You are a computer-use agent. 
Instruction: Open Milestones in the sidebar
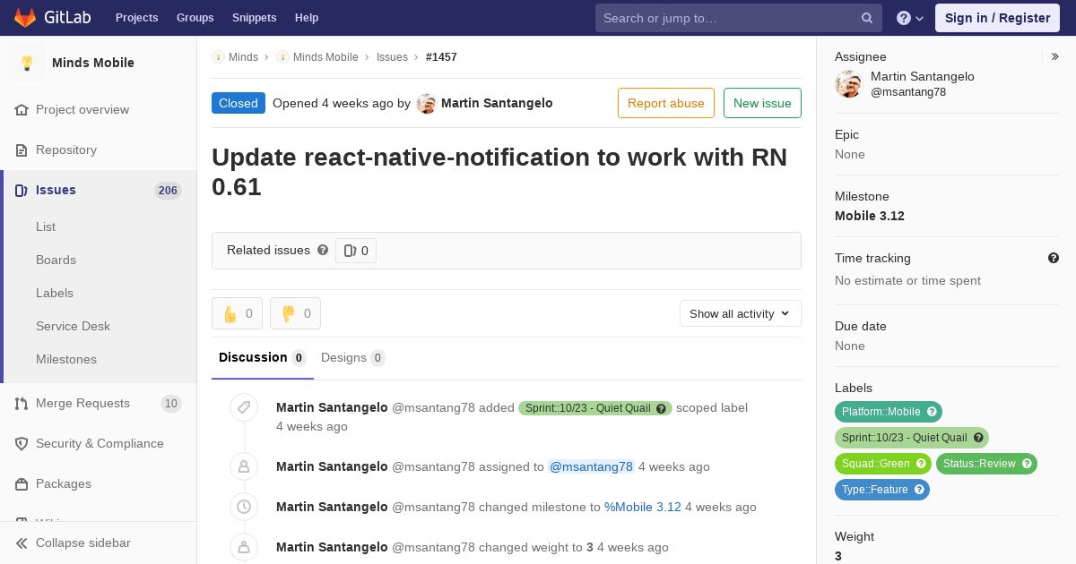(x=66, y=359)
